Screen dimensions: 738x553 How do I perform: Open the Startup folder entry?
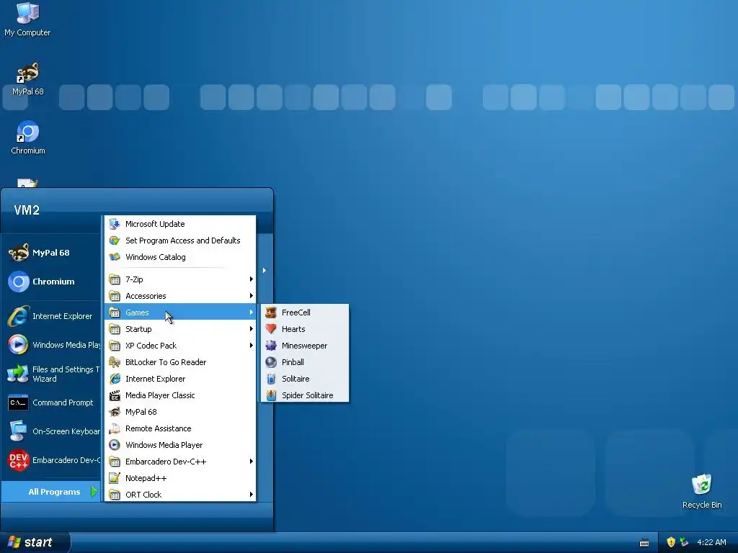(x=180, y=329)
